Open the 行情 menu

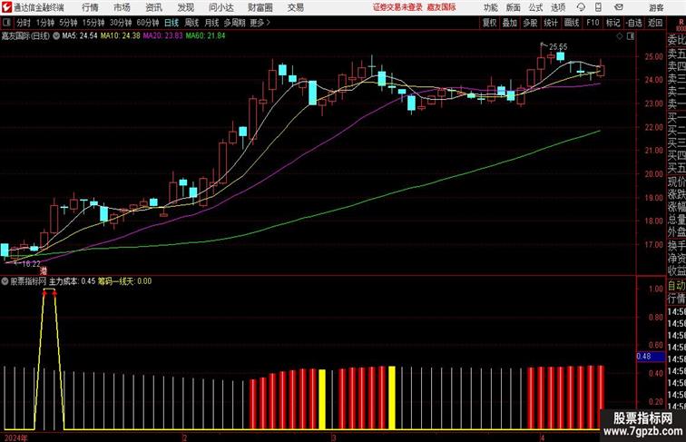90,7
